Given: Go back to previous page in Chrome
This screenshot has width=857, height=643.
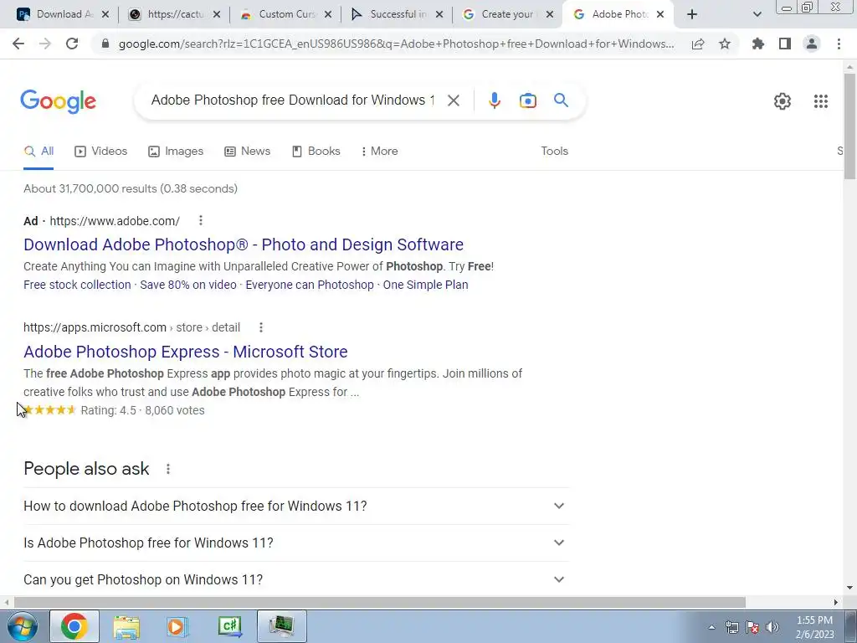Looking at the screenshot, I should 18,44.
